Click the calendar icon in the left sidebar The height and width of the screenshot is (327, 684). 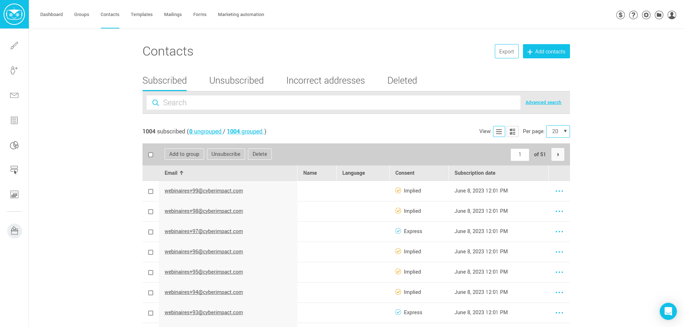click(14, 194)
